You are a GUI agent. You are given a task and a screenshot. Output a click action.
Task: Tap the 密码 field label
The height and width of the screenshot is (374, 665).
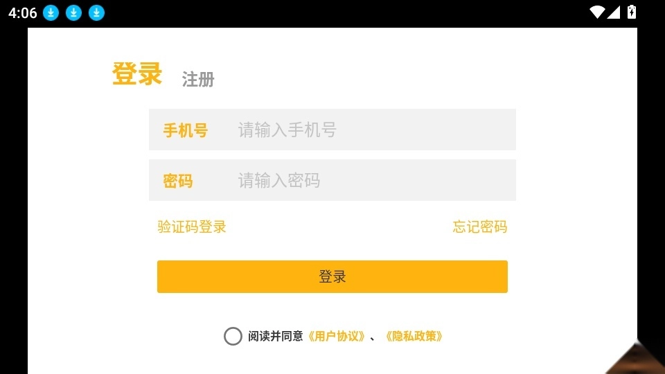[x=177, y=181]
